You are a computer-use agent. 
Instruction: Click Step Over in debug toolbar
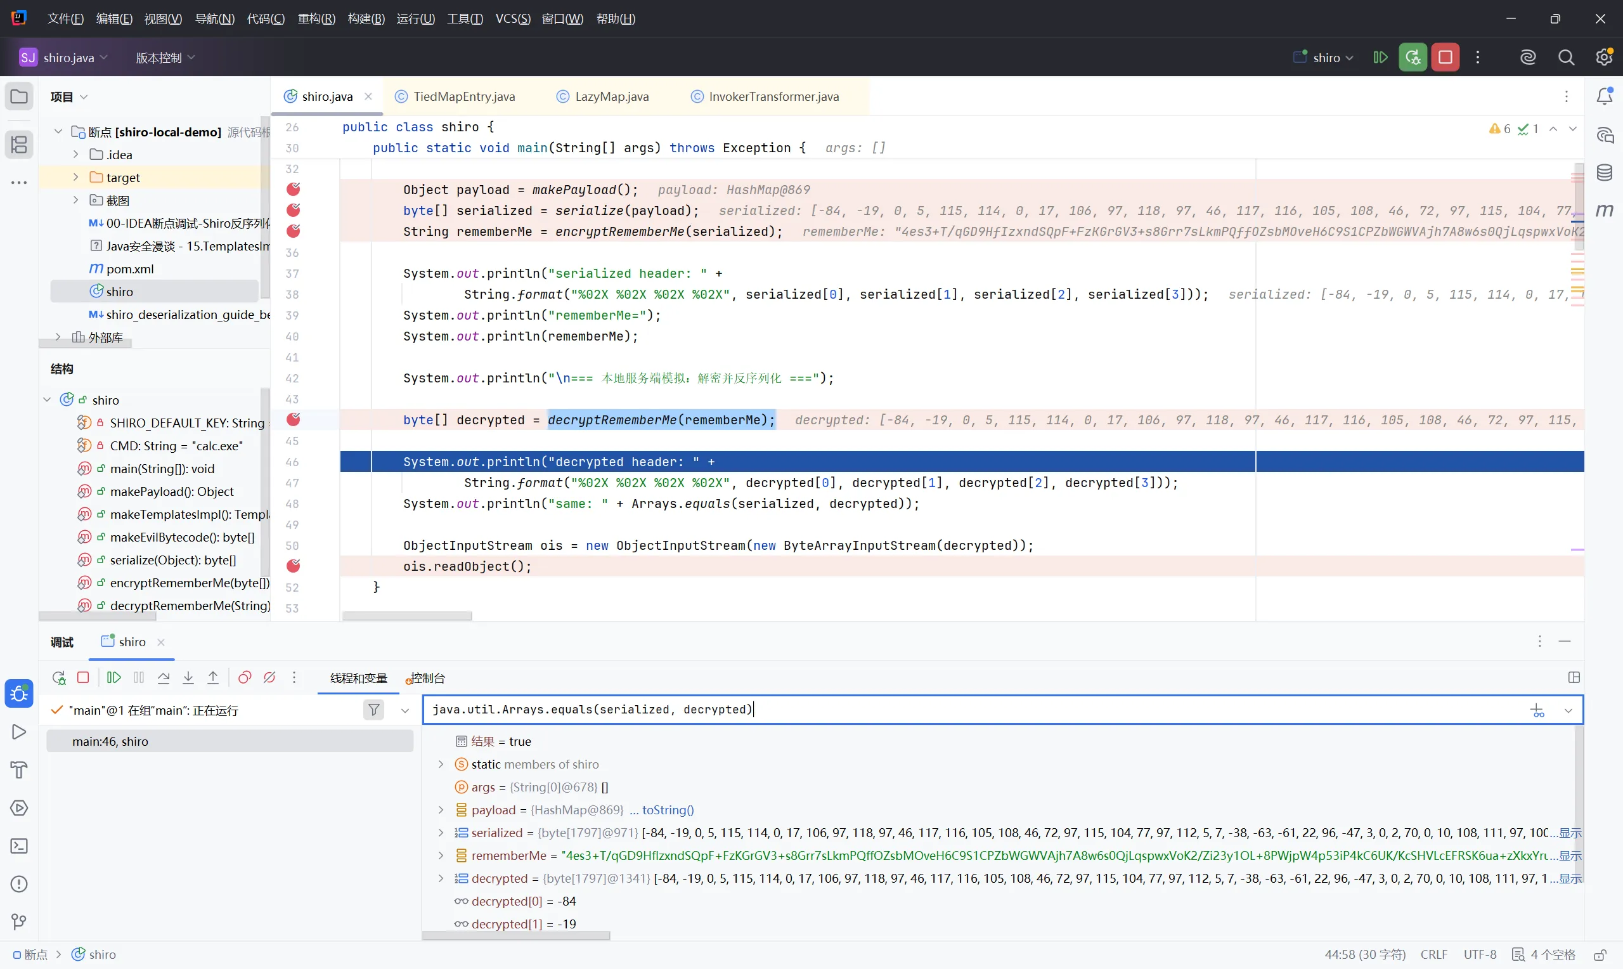click(164, 678)
